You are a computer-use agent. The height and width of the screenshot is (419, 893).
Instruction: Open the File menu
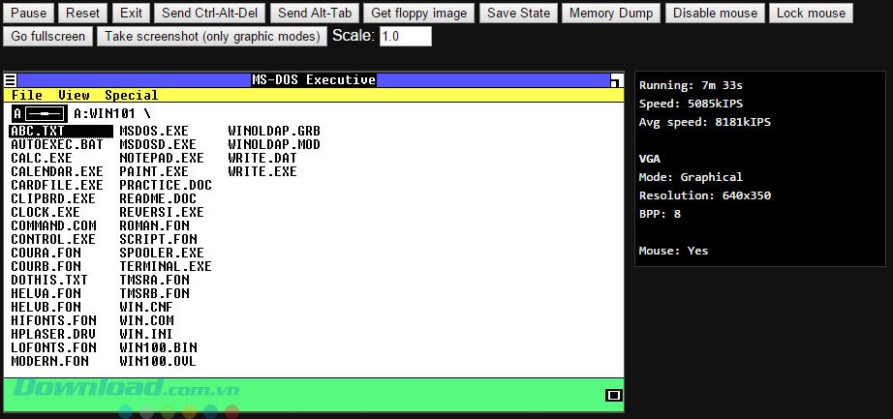tap(27, 95)
